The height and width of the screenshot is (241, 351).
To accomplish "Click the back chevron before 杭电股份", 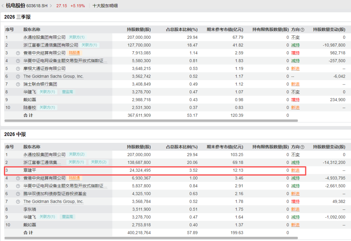I will 3,6.
